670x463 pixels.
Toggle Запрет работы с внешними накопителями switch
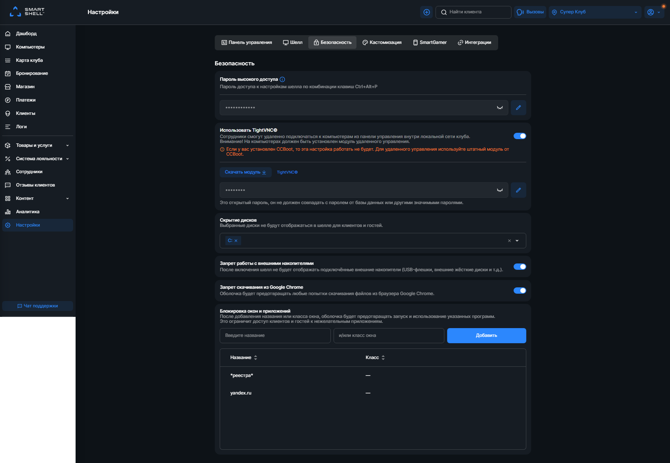[x=520, y=267]
